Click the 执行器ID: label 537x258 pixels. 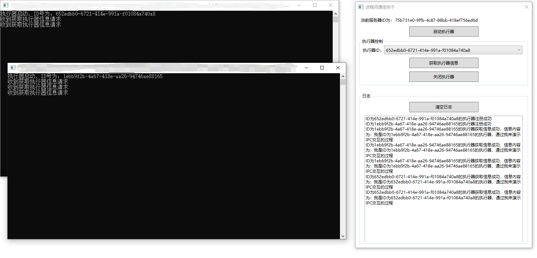tap(372, 50)
